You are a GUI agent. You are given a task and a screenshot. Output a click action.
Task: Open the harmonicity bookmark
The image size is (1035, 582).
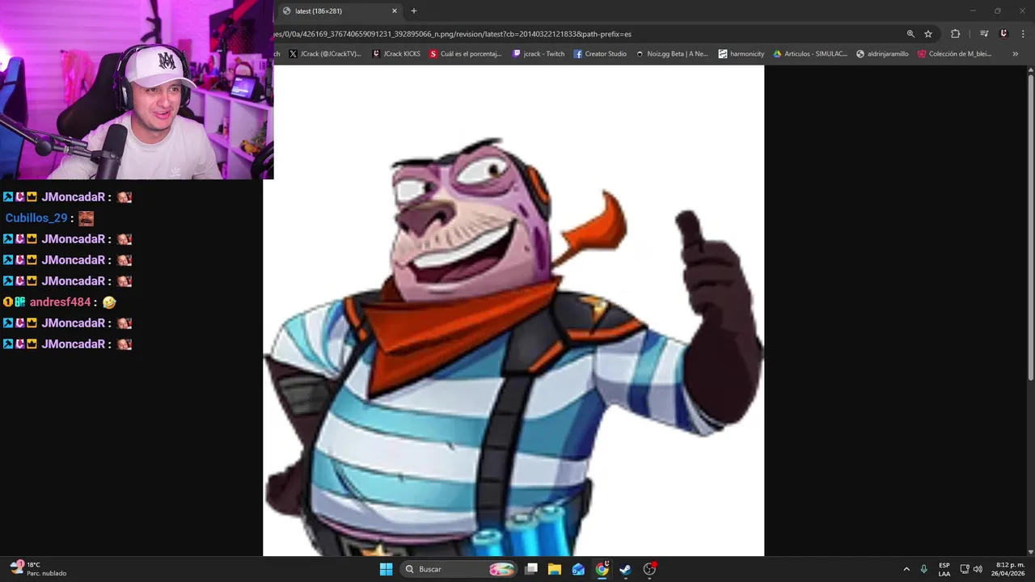741,54
